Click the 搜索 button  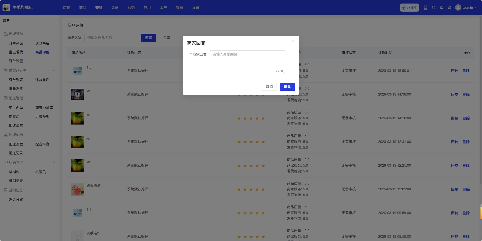pos(148,38)
